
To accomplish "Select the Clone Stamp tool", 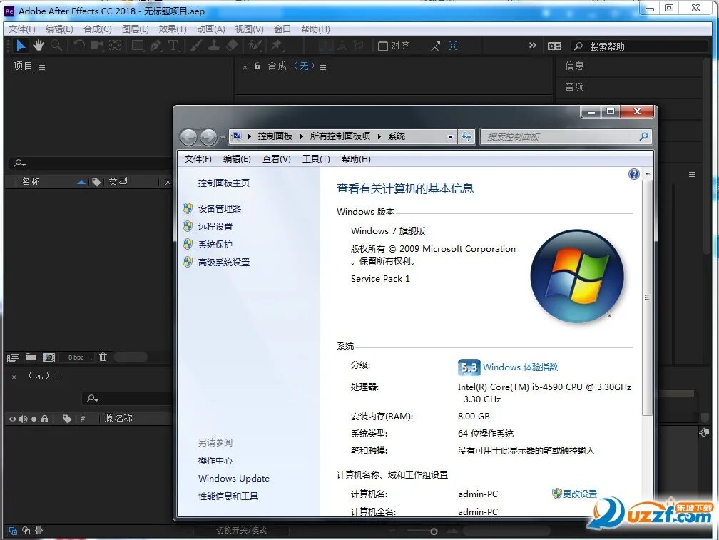I will (x=214, y=46).
